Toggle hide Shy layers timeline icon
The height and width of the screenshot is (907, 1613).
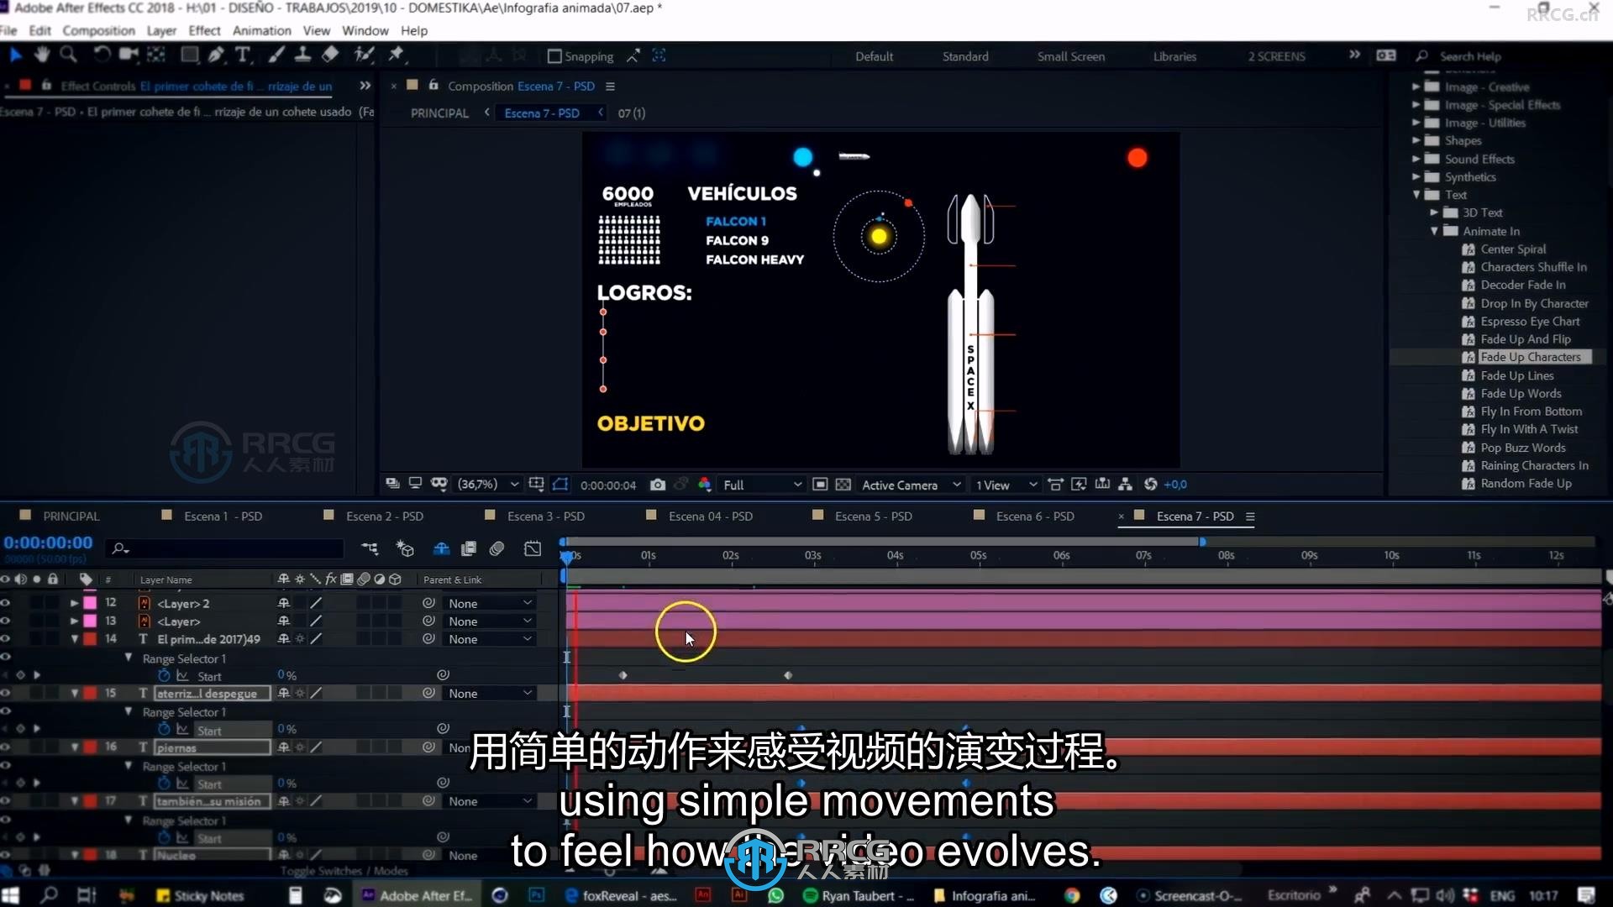click(x=441, y=548)
